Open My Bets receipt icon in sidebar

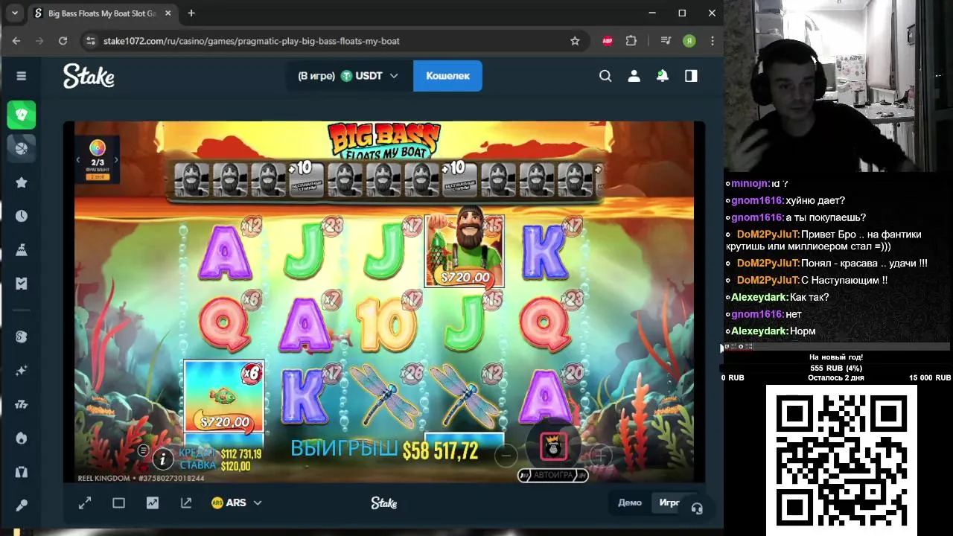[22, 284]
